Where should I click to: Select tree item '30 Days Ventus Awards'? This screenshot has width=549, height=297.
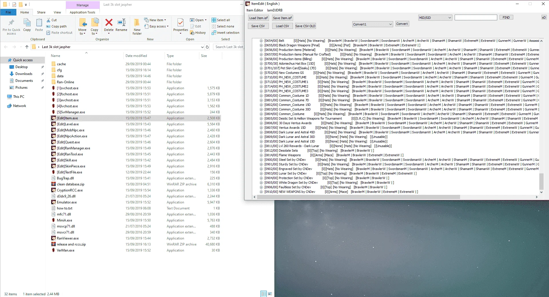pos(295,123)
